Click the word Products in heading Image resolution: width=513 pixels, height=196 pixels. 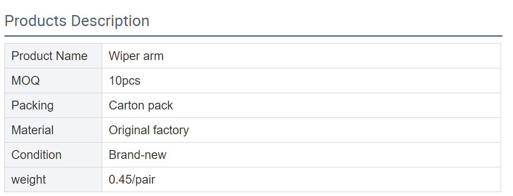point(36,21)
